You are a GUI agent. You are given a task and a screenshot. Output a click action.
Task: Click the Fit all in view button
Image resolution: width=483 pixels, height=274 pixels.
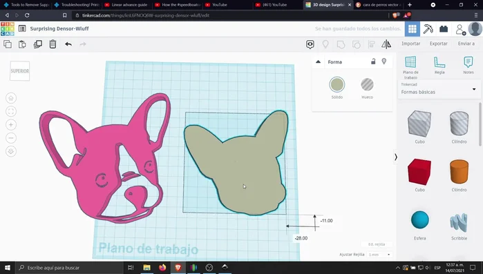[x=11, y=111]
